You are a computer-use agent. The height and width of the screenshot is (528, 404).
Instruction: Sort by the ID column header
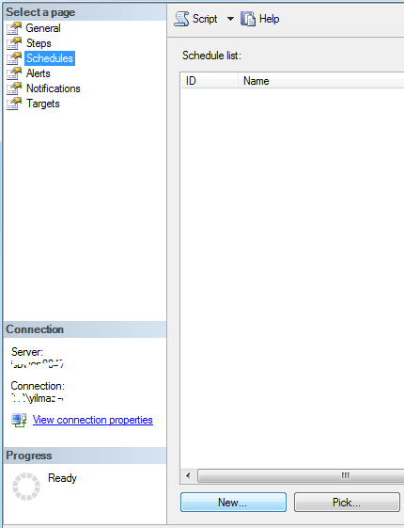(x=210, y=81)
